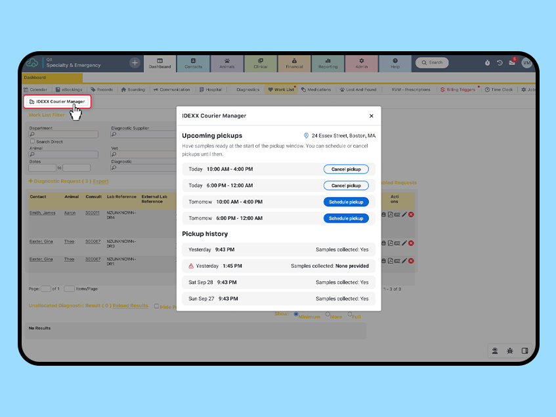Toggle the side panel icon

point(524,351)
